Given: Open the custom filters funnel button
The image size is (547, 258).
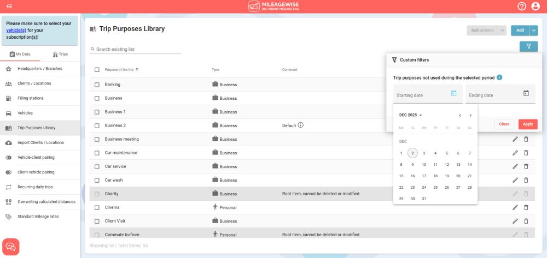Looking at the screenshot, I should [x=528, y=46].
